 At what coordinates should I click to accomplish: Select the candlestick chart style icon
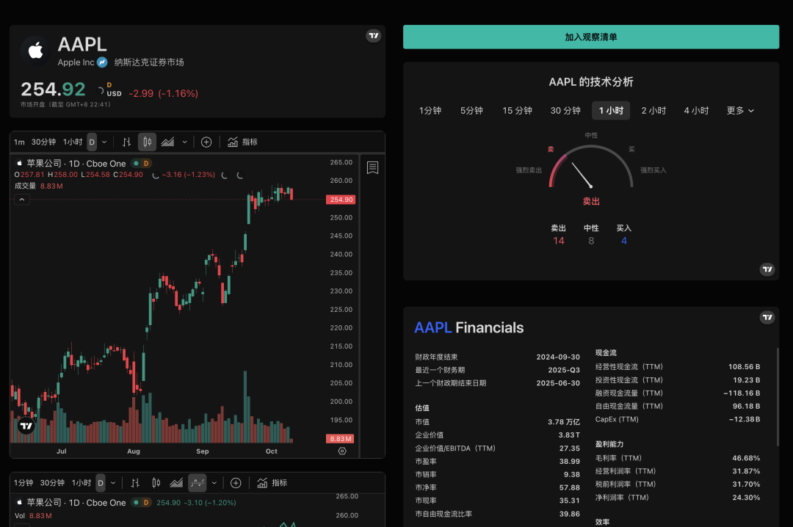[x=147, y=142]
